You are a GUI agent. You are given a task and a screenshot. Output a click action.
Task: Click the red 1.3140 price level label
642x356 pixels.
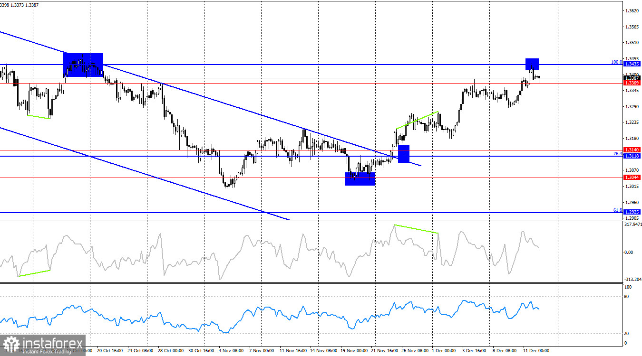[x=632, y=150]
